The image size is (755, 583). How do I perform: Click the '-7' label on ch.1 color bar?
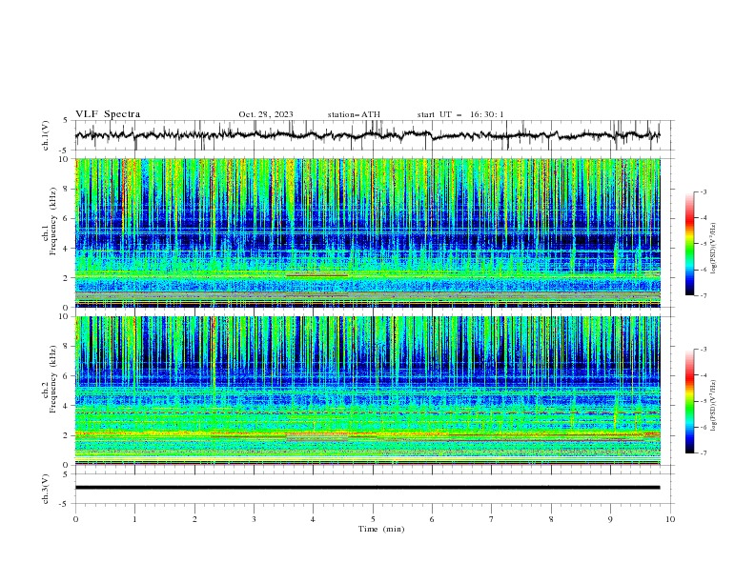[x=703, y=295]
